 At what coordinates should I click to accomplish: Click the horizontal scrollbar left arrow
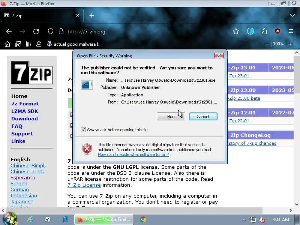pos(3,210)
